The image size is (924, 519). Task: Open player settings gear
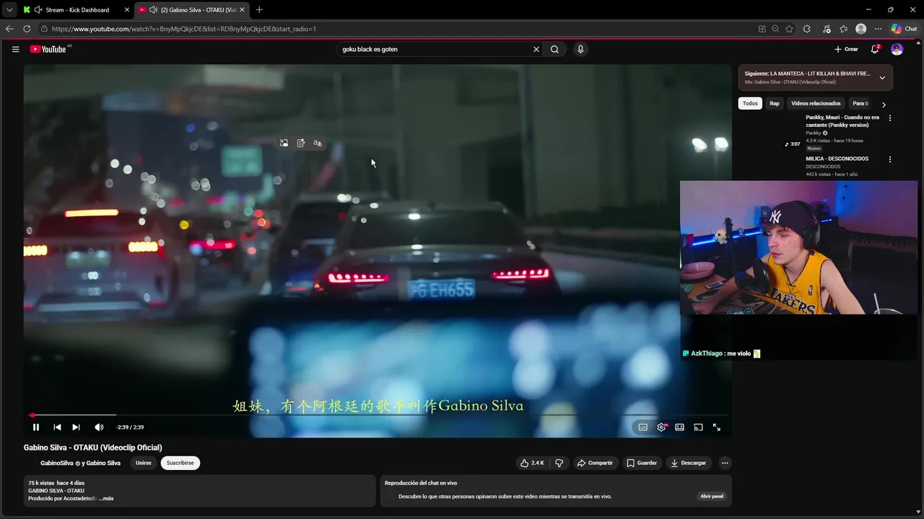click(661, 427)
